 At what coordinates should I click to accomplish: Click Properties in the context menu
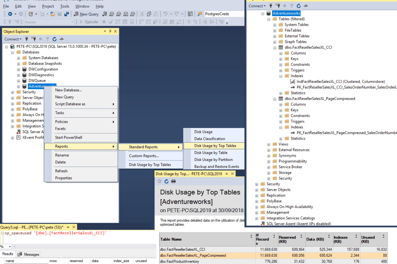click(81, 178)
